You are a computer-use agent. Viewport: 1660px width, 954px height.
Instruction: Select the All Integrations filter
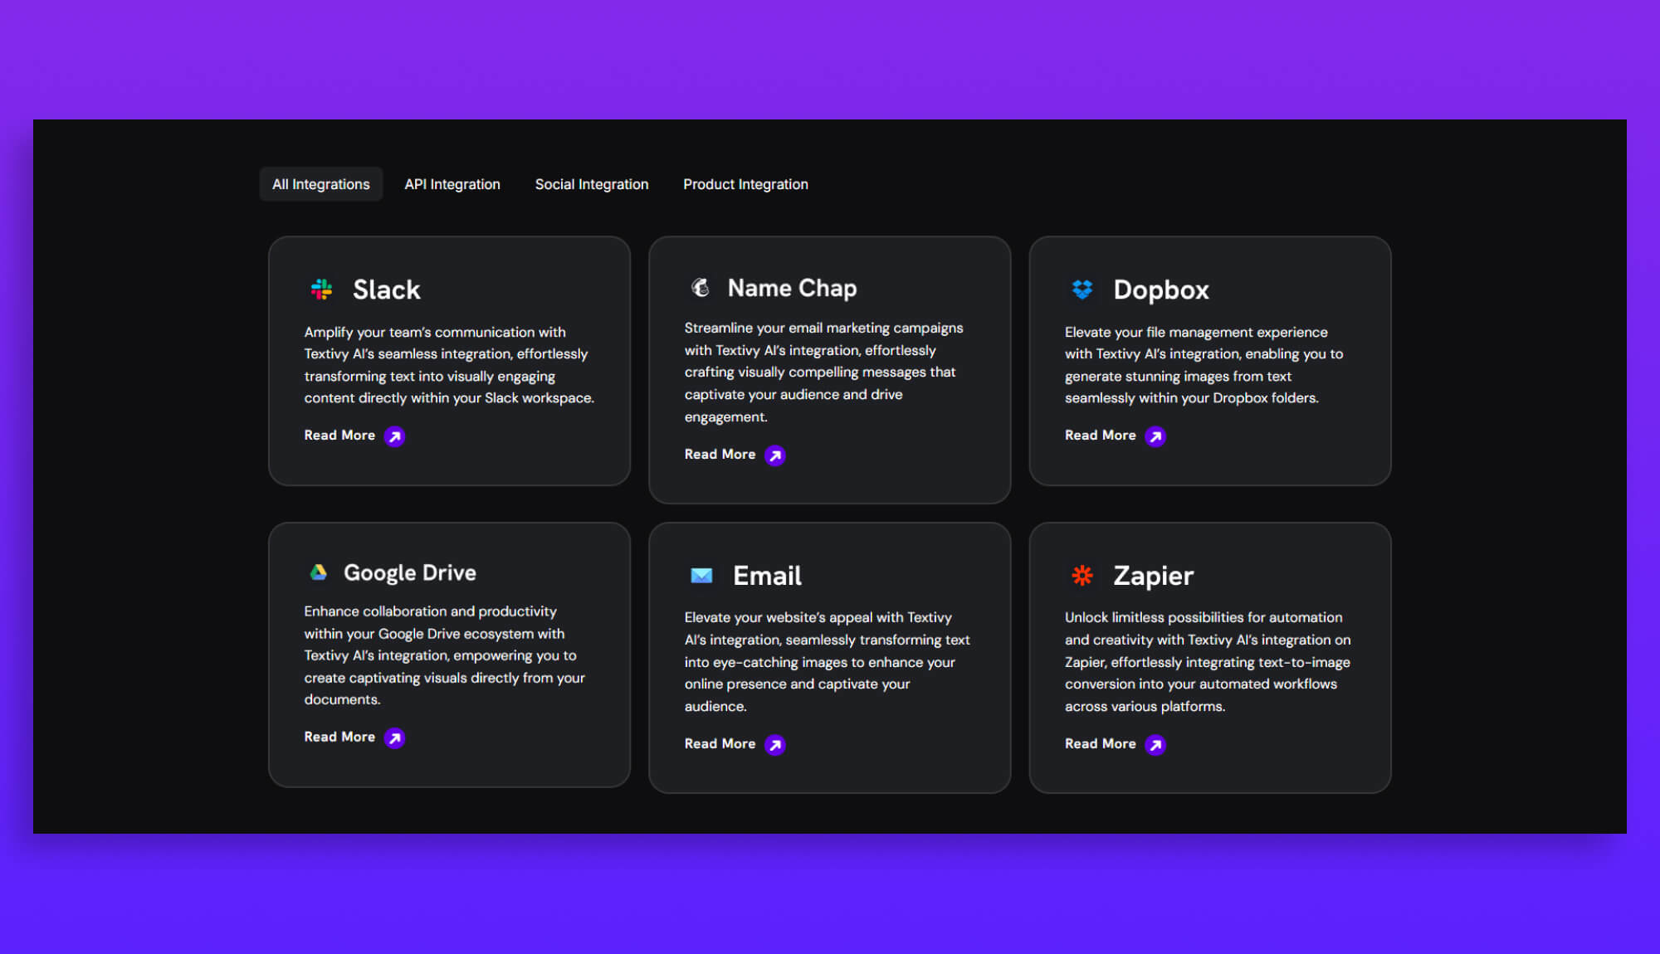[320, 184]
